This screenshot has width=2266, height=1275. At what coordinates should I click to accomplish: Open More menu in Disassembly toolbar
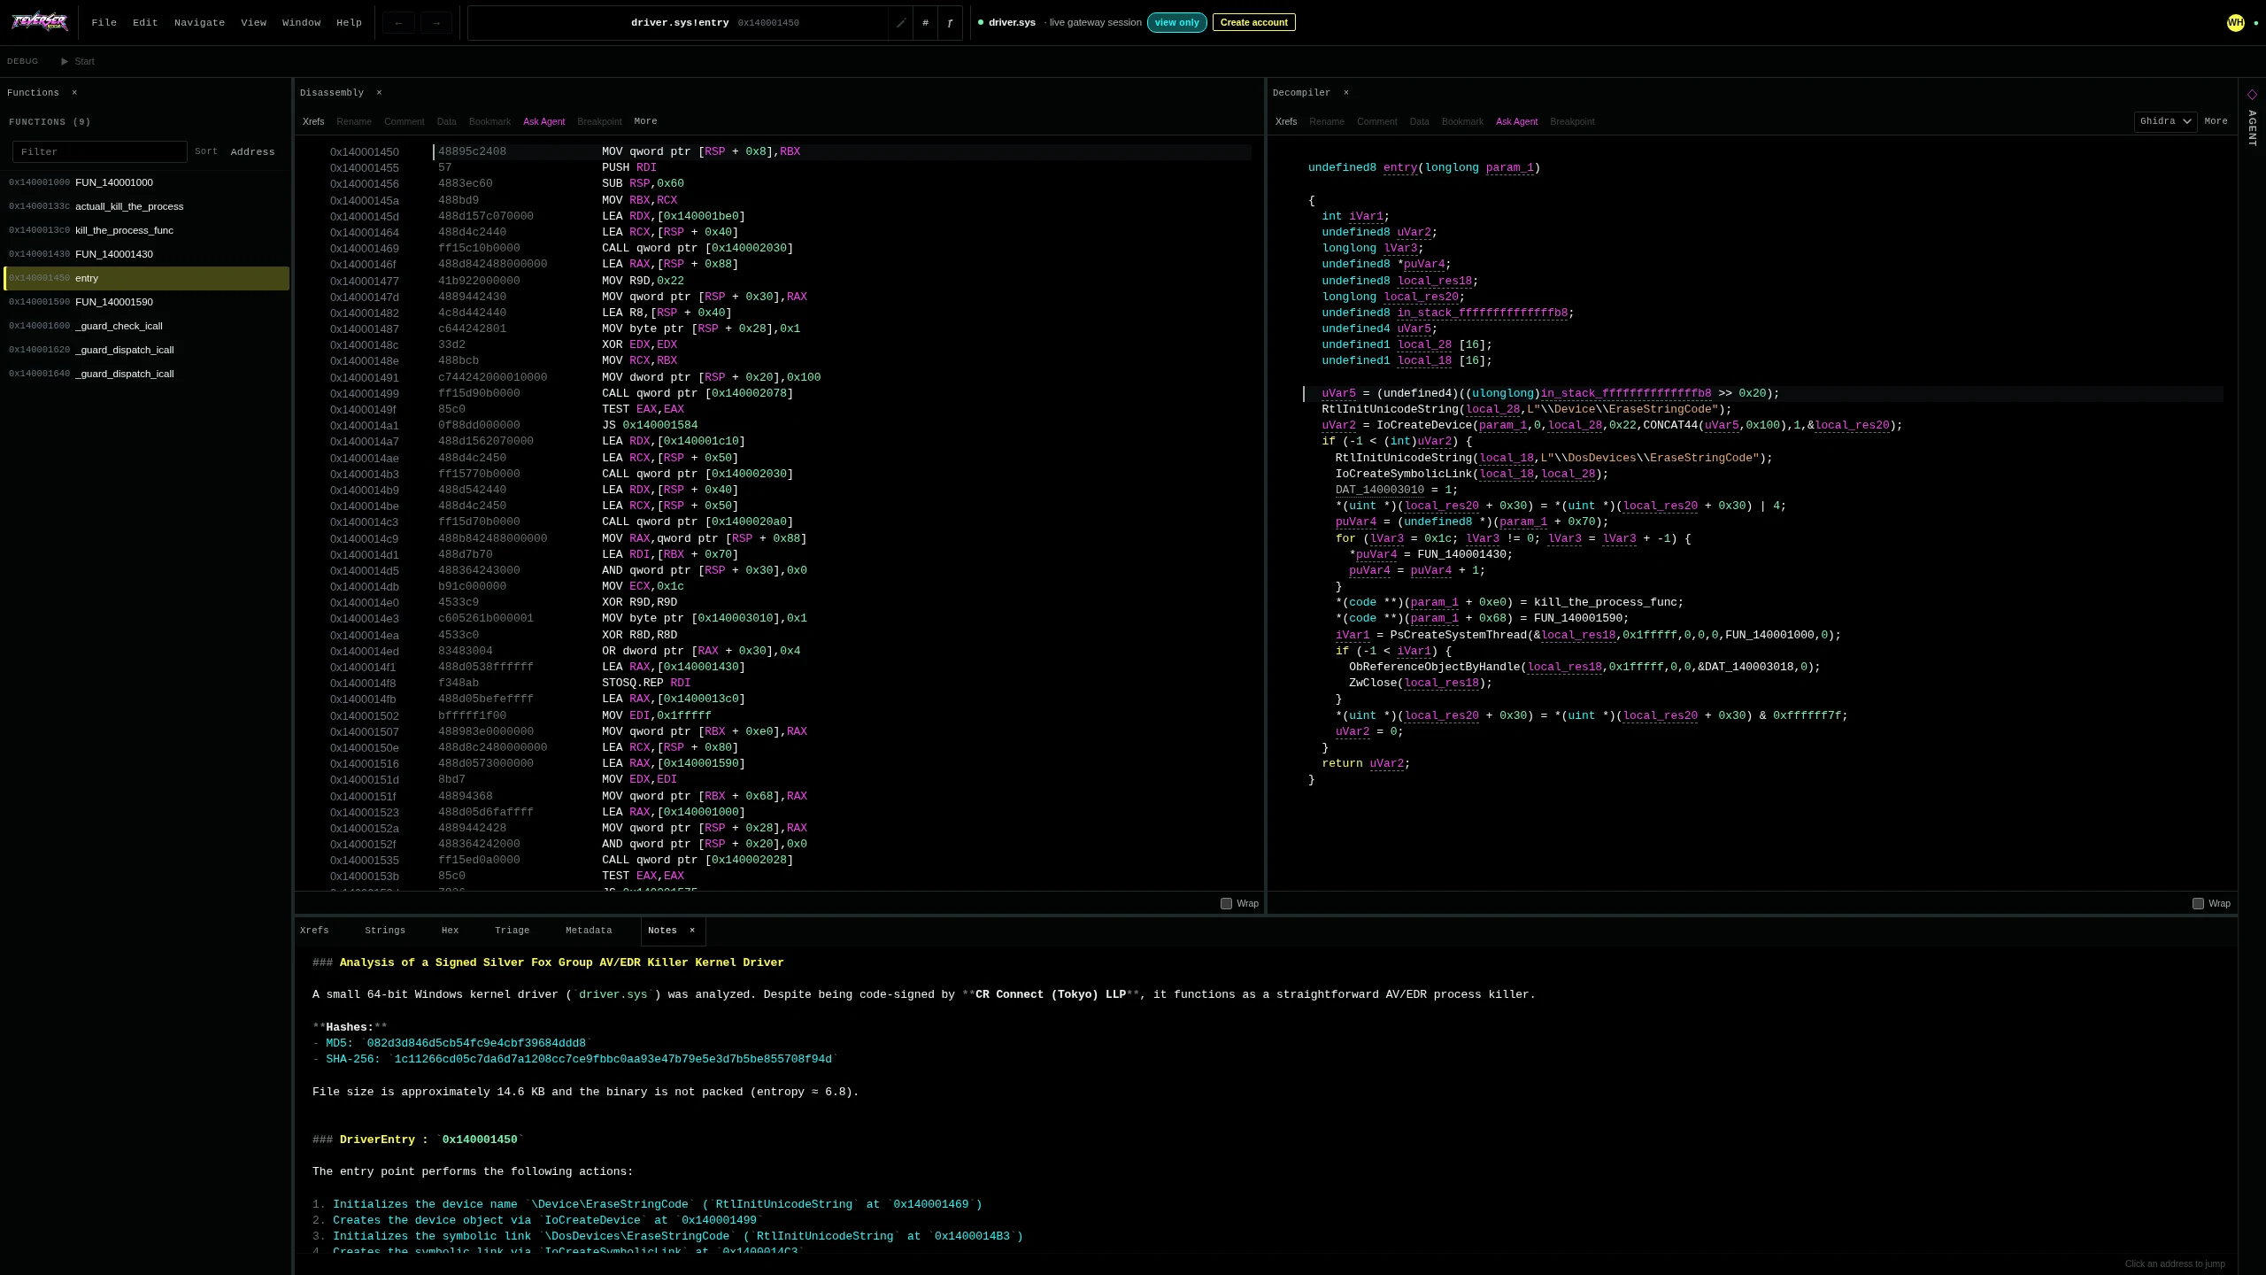(645, 121)
